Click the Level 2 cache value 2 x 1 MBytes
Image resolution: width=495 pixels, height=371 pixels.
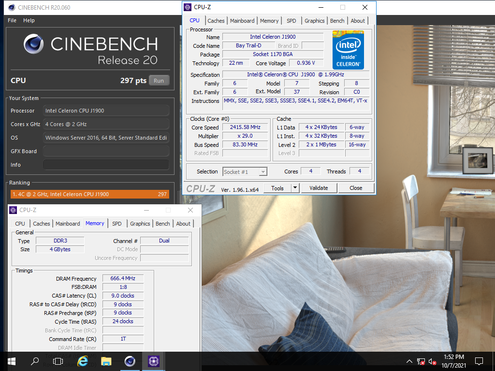[321, 144]
